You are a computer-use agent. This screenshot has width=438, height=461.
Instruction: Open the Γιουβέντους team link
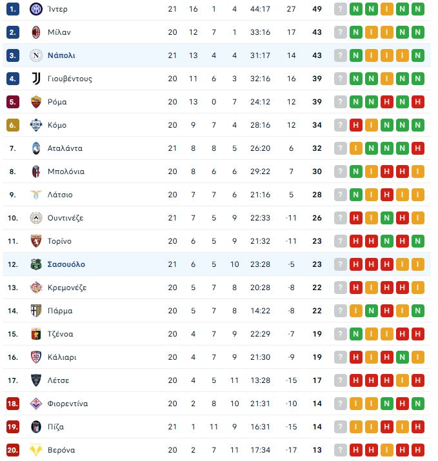tap(70, 79)
